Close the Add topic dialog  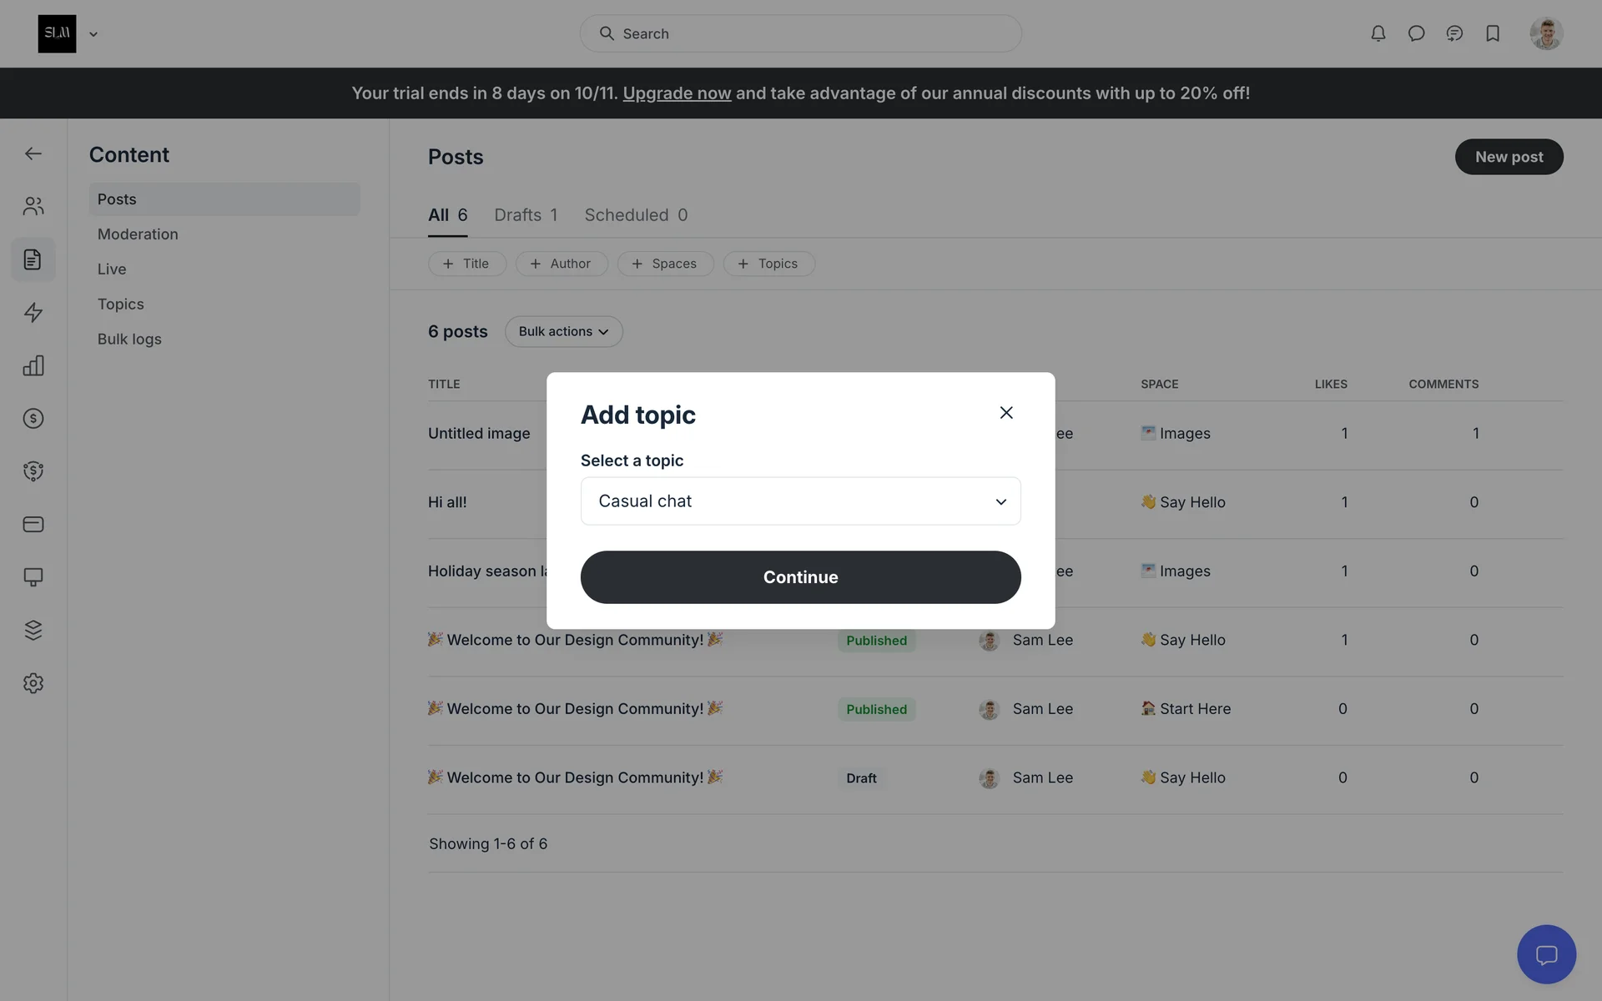tap(1006, 413)
